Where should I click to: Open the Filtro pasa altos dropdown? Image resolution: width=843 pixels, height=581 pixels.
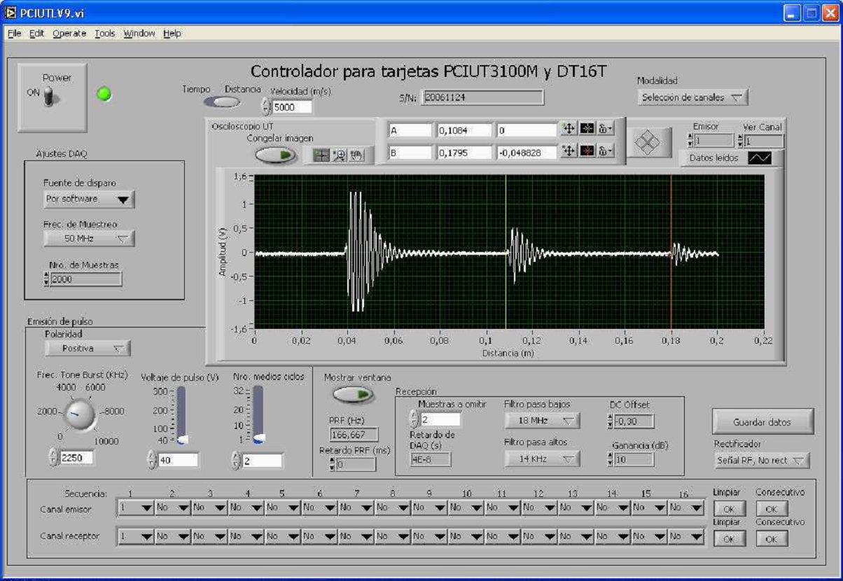pos(542,459)
